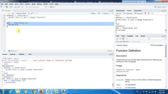Switch to the Packages tab

point(130,36)
